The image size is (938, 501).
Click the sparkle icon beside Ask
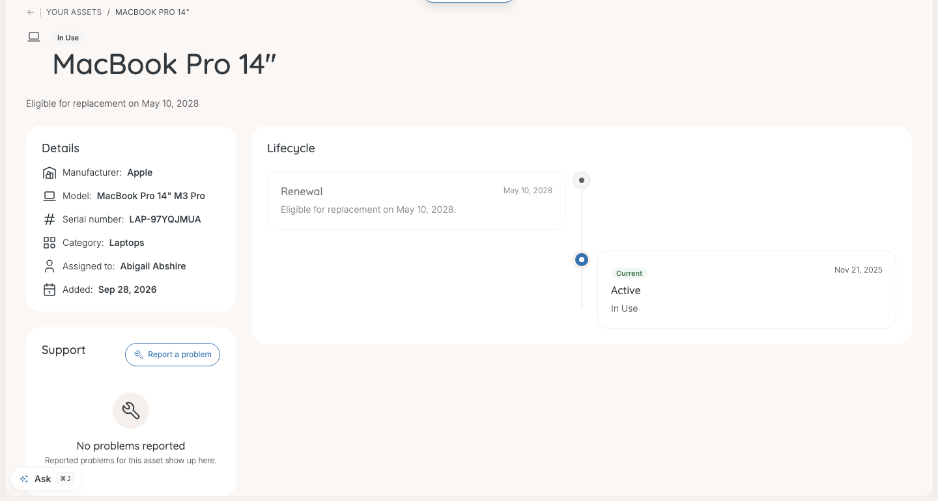coord(24,479)
